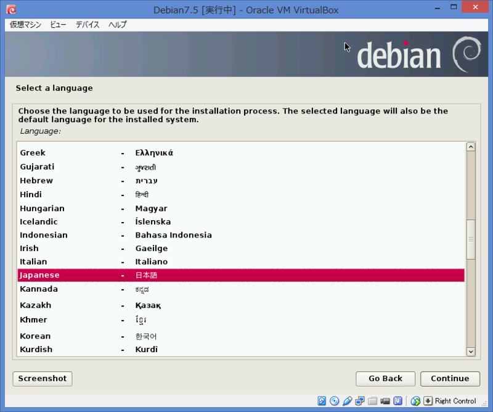Screen dimensions: 493x412
Task: Click the scrollbar down arrow
Action: tap(470, 352)
